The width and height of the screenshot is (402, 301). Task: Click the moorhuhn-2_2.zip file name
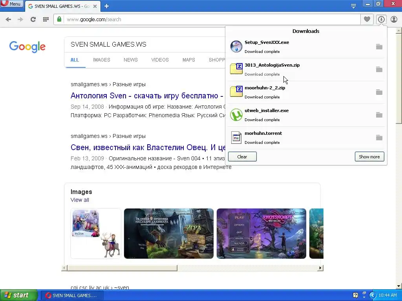click(265, 88)
